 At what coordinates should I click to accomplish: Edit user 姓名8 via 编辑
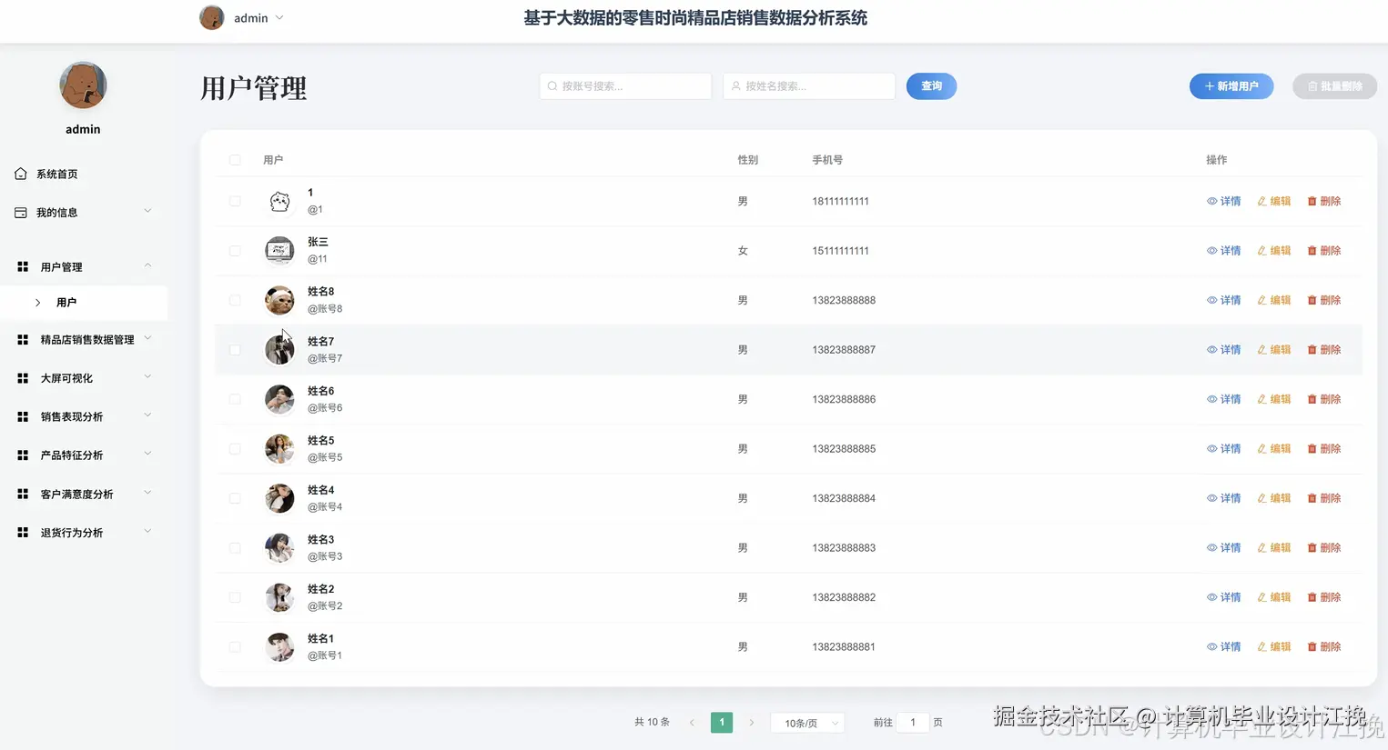coord(1274,300)
